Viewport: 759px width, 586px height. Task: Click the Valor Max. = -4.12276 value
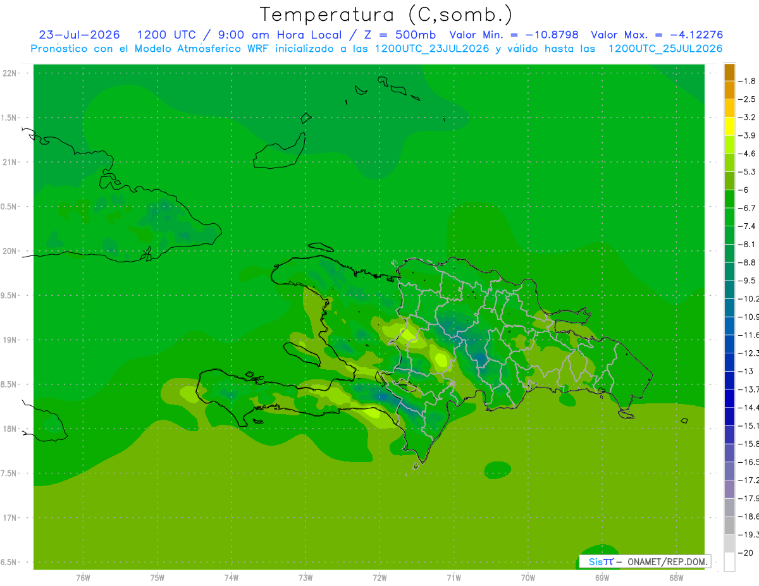click(x=657, y=35)
